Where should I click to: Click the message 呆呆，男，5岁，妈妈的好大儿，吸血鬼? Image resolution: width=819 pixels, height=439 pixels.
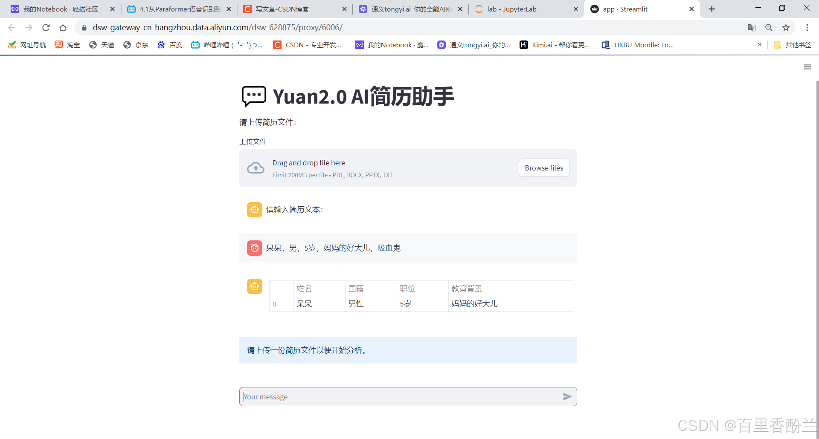[333, 248]
